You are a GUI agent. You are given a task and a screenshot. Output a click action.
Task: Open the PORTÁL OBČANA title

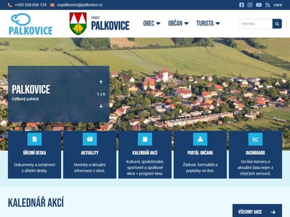point(200,153)
